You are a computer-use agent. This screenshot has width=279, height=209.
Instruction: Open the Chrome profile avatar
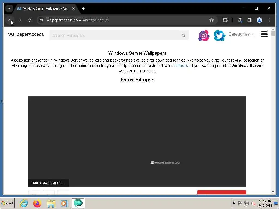click(x=259, y=20)
